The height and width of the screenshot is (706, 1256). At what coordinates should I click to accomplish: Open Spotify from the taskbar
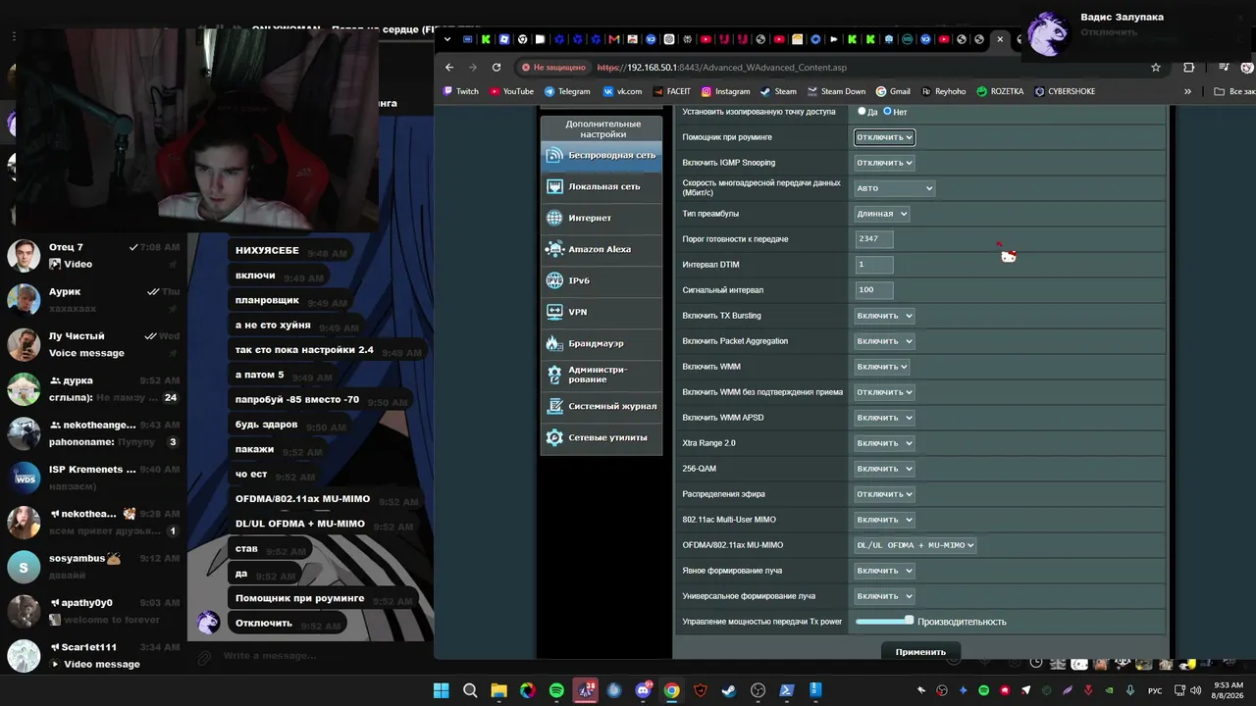click(557, 690)
